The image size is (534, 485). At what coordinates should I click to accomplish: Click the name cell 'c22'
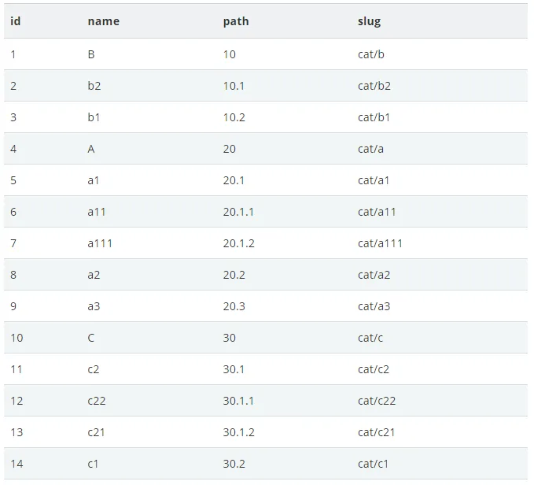97,401
